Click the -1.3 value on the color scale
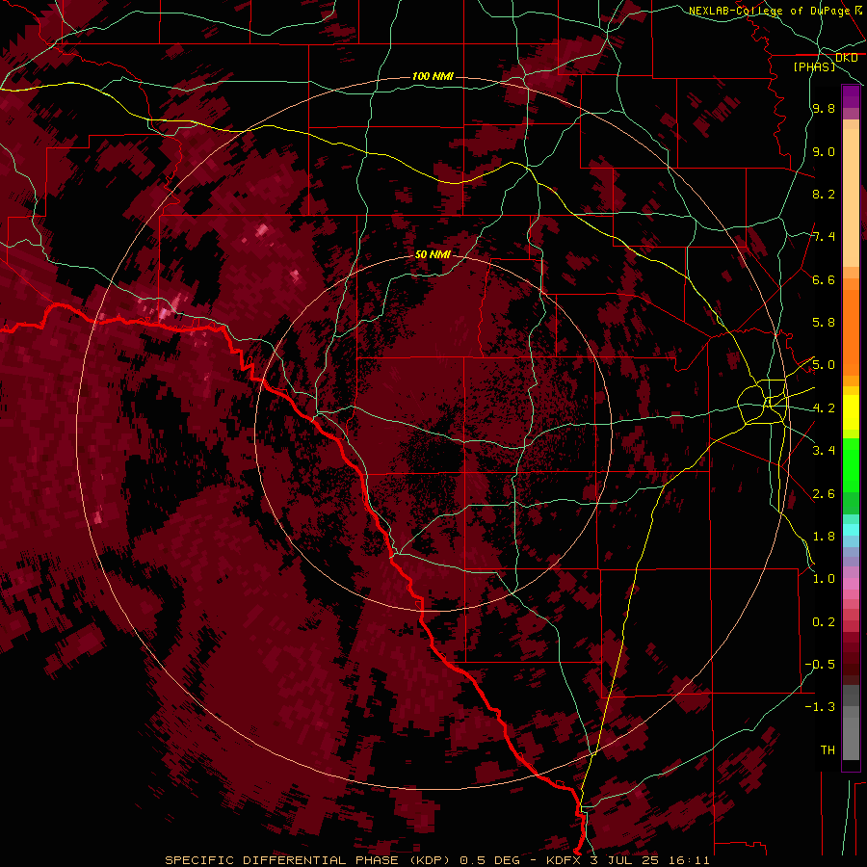Image resolution: width=867 pixels, height=867 pixels. point(820,707)
